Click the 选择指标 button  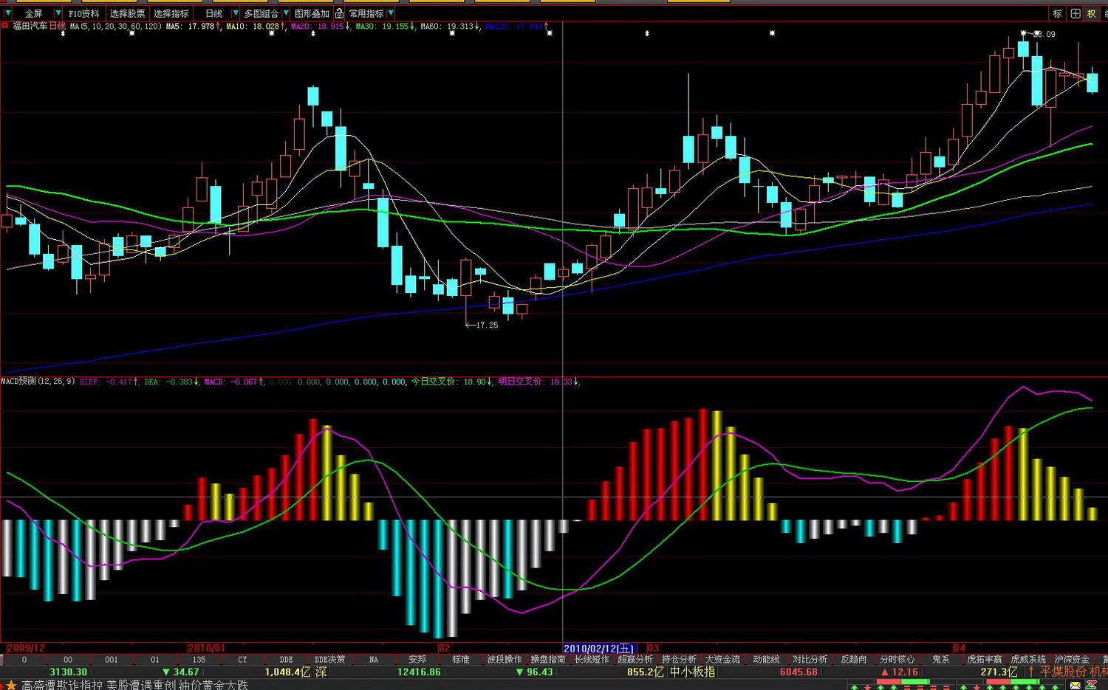171,13
